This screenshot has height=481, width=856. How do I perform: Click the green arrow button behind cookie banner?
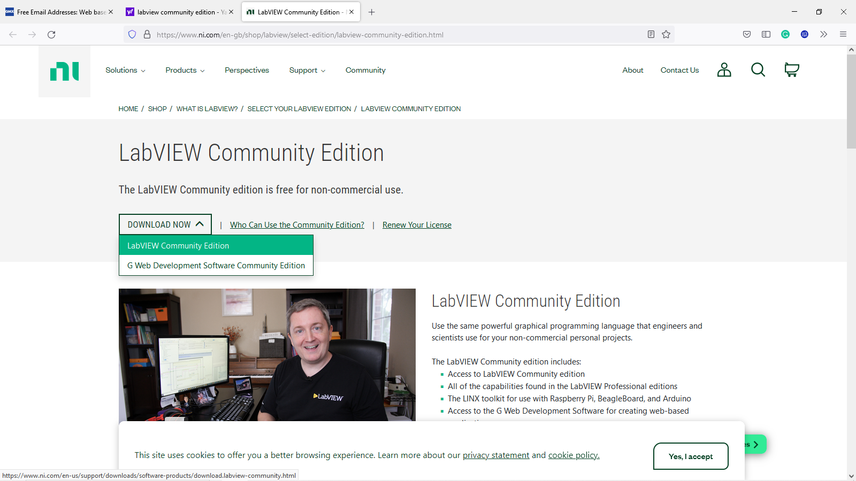(x=755, y=445)
